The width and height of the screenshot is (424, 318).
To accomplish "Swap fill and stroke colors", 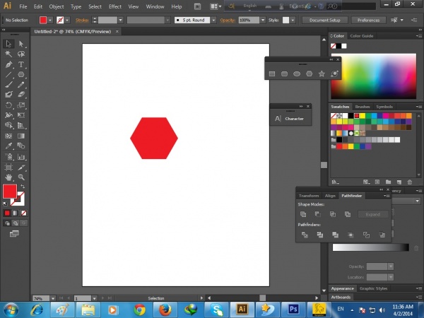I will [22, 186].
